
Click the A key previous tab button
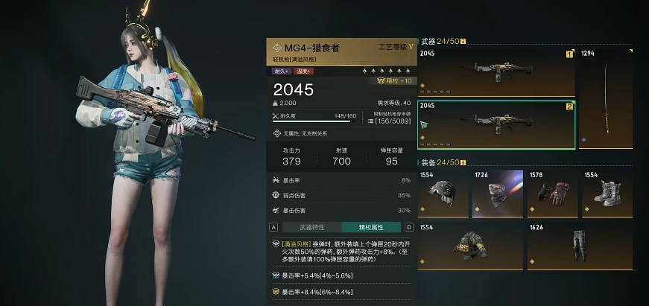point(273,227)
